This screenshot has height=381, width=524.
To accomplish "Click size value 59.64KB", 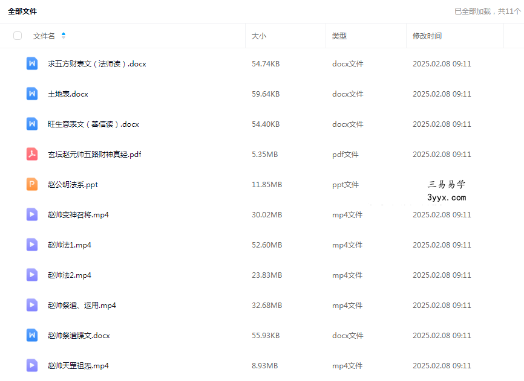I will click(x=266, y=94).
